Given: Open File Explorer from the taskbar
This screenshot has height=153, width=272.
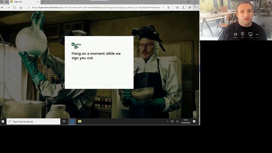Looking at the screenshot, I should pyautogui.click(x=79, y=122).
